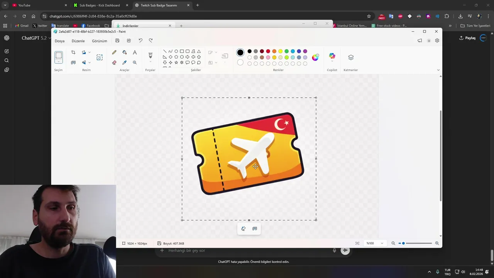Screen dimensions: 494x278
Task: Open ChatGPT new chat sidebar icon
Action: [7, 51]
